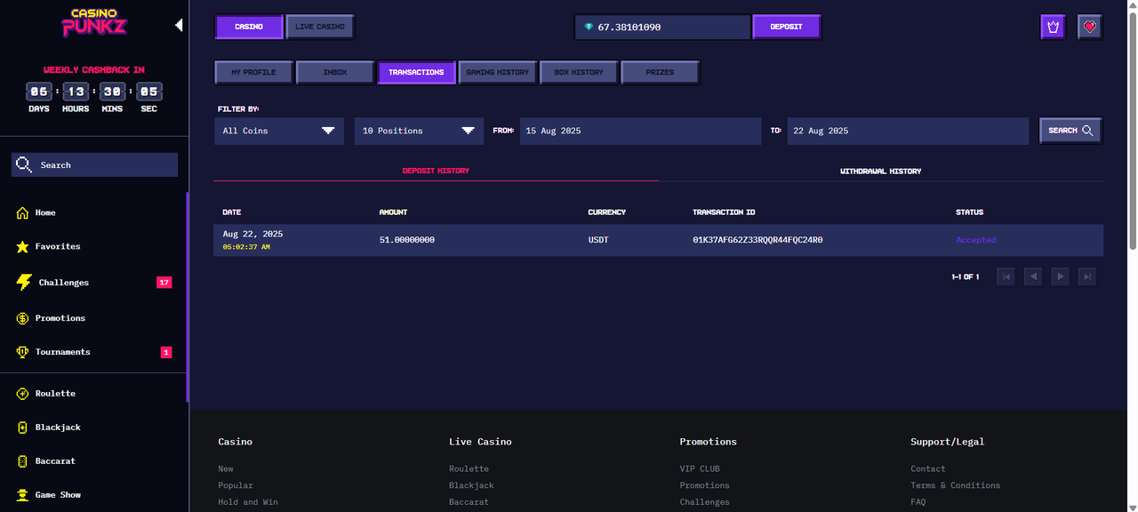Screen dimensions: 1138x512
Task: Click the footer Terms & Conditions link
Action: [x=955, y=485]
